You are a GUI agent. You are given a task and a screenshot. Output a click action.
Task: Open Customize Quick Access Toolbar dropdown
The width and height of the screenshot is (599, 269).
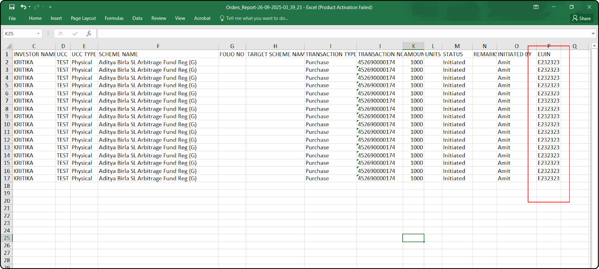(50, 7)
